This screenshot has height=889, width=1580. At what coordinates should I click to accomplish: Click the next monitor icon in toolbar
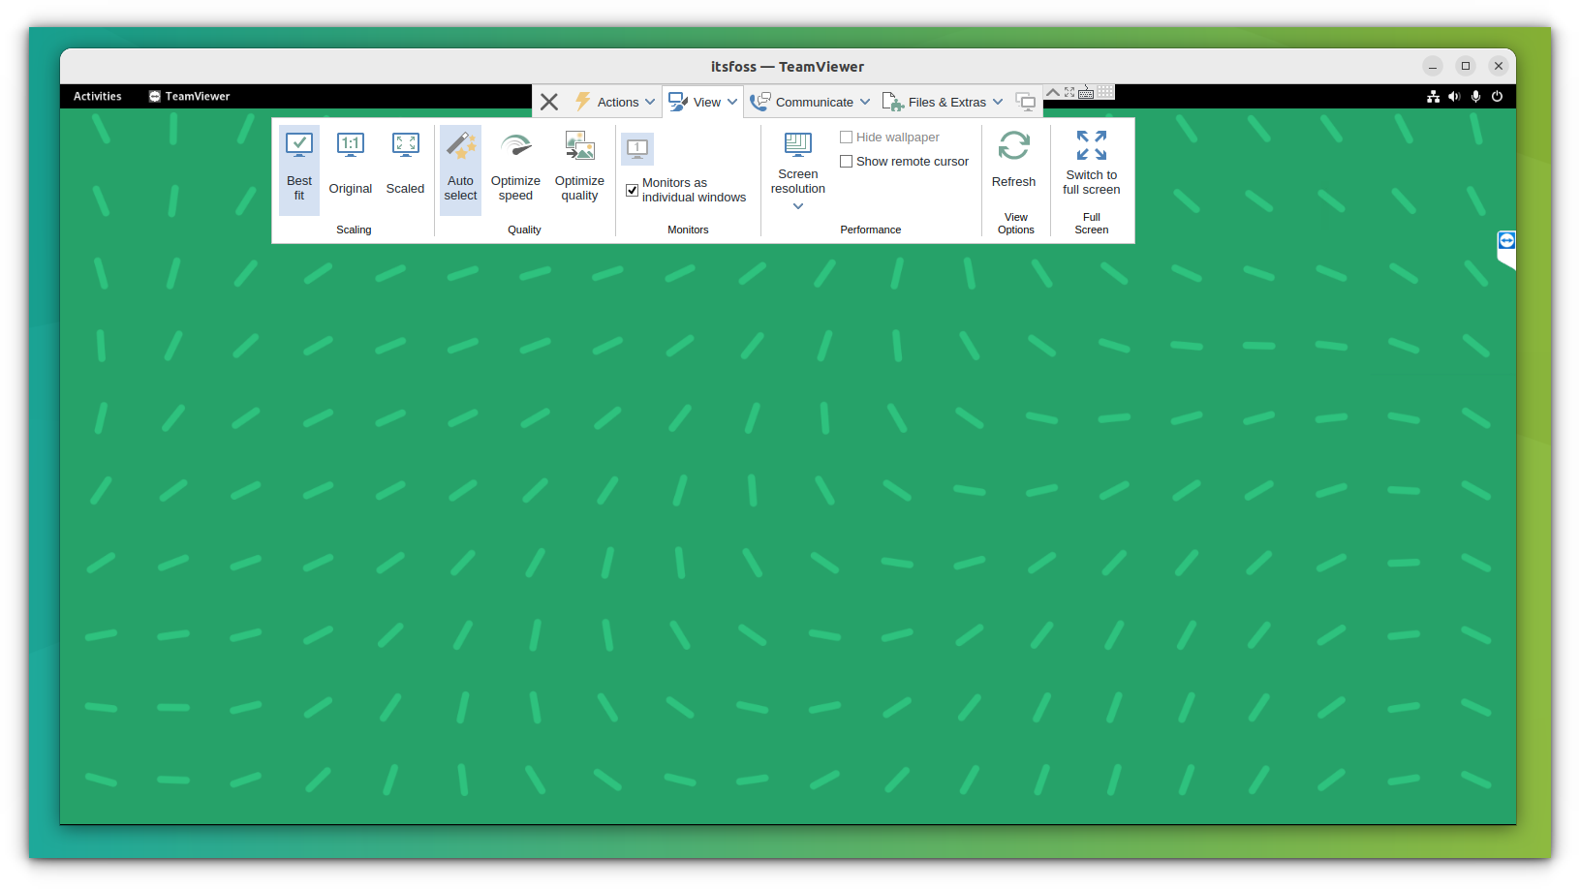[x=1025, y=102]
